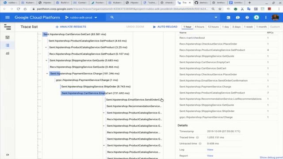Click the Auto Reload button
This screenshot has height=159, width=283.
click(165, 26)
